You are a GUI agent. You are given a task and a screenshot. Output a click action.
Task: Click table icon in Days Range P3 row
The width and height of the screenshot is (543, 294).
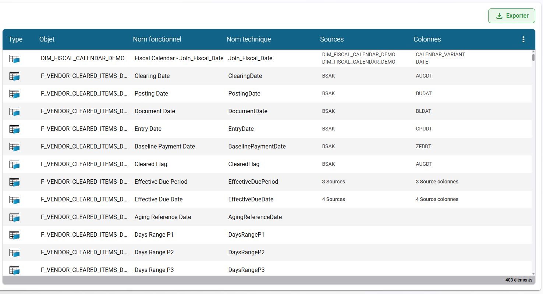14,270
